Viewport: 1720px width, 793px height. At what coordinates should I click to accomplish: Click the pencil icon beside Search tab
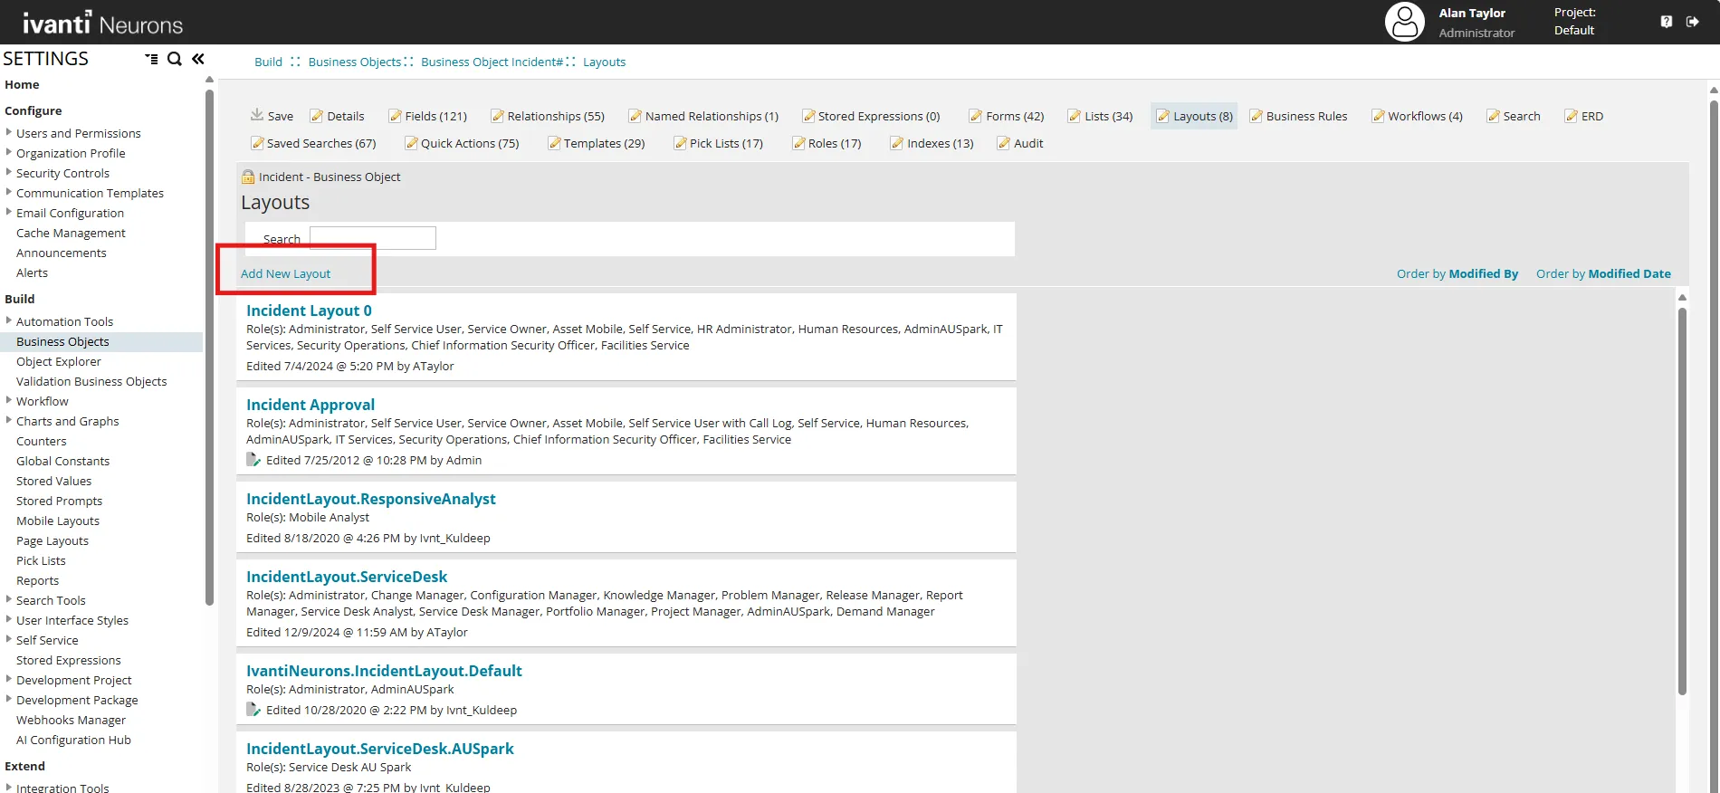[x=1494, y=116]
